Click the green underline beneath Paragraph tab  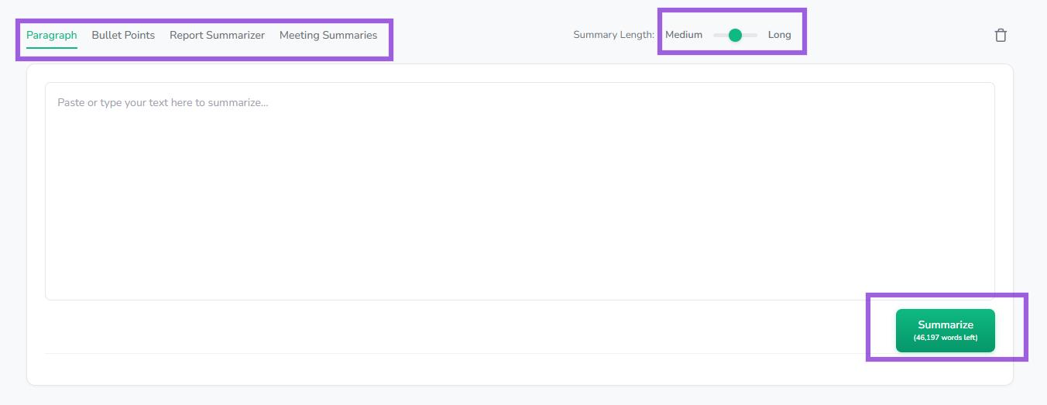click(x=52, y=48)
